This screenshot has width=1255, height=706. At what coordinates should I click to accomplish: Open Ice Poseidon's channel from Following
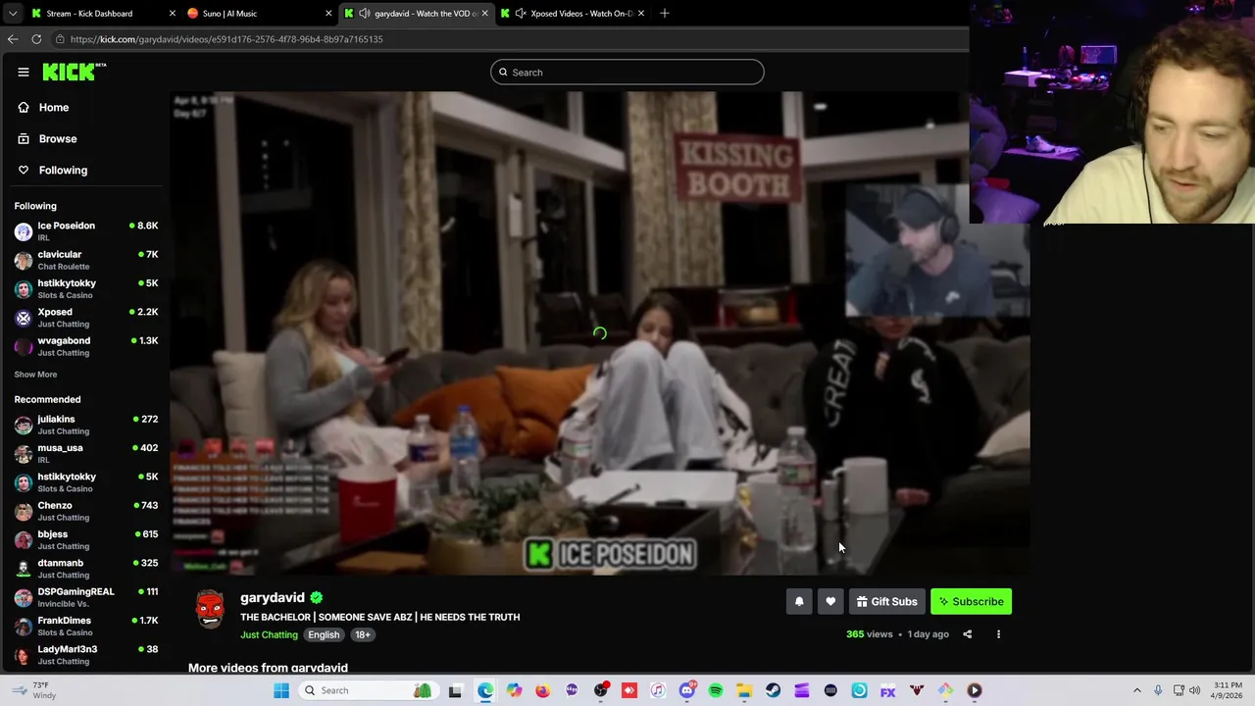[86, 230]
